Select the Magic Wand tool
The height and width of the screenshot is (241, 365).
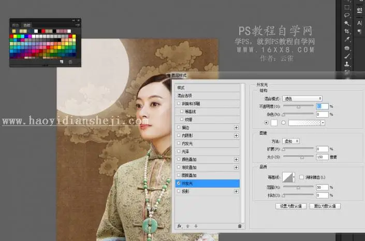[347, 23]
